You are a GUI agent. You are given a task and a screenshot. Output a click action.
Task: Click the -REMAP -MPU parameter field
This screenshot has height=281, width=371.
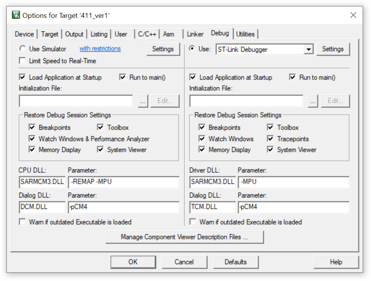coord(124,182)
